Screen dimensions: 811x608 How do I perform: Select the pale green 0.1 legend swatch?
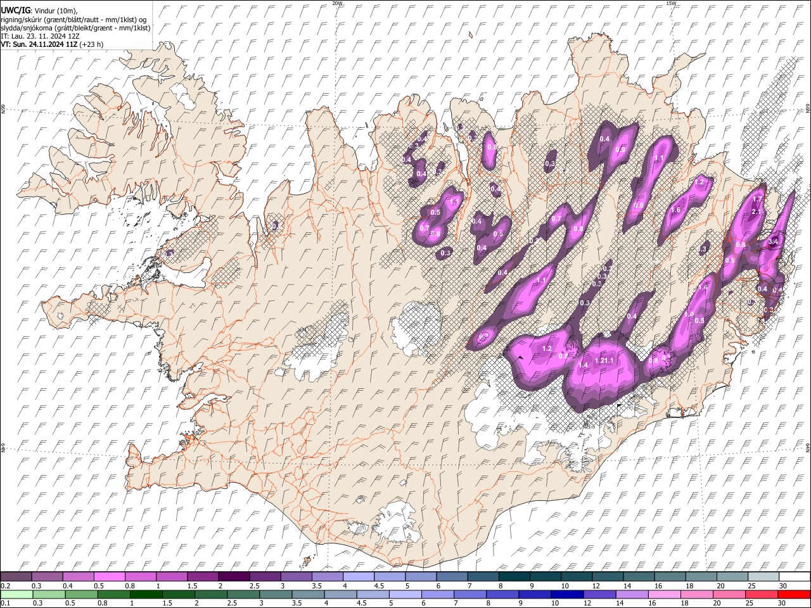click(x=16, y=594)
